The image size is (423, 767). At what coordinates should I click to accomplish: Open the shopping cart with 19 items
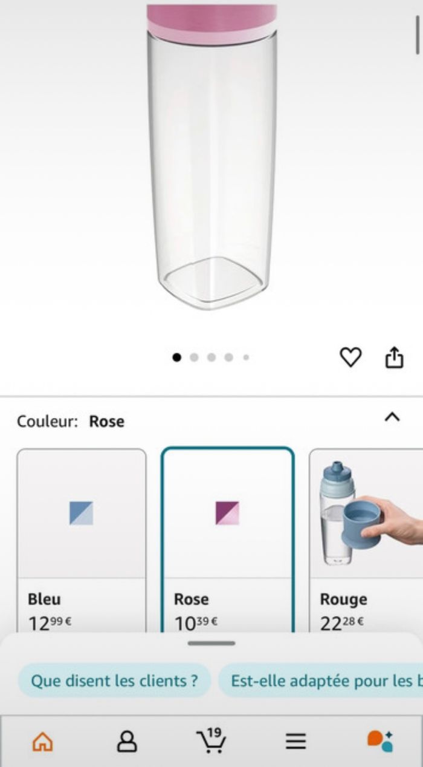pyautogui.click(x=211, y=740)
